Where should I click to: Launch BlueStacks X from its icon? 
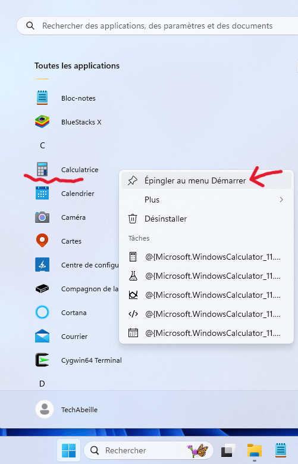pos(42,122)
